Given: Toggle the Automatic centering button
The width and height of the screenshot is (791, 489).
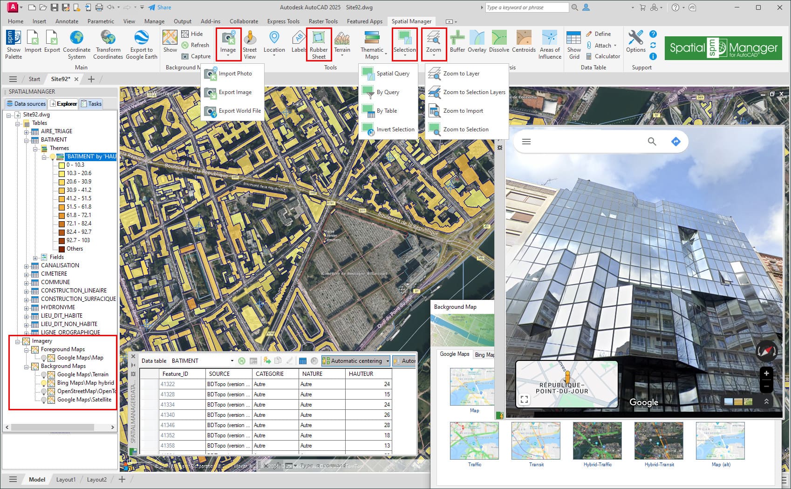Looking at the screenshot, I should [355, 361].
